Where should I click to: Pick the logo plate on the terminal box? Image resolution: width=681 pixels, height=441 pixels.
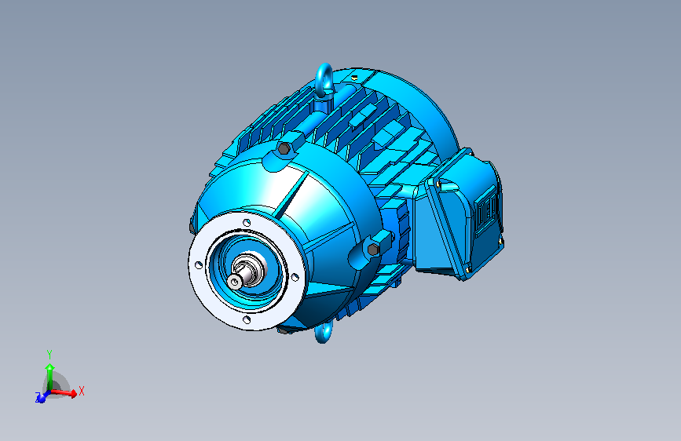tap(486, 211)
